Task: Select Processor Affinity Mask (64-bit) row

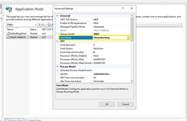Action: click(x=95, y=63)
